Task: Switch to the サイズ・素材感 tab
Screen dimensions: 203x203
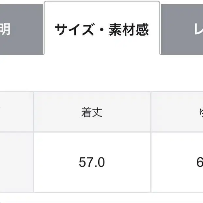Action: pyautogui.click(x=101, y=29)
